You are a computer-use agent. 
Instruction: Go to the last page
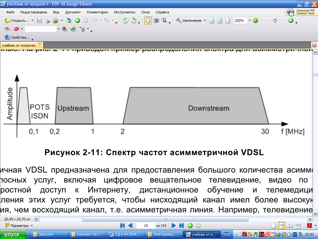click(x=181, y=225)
